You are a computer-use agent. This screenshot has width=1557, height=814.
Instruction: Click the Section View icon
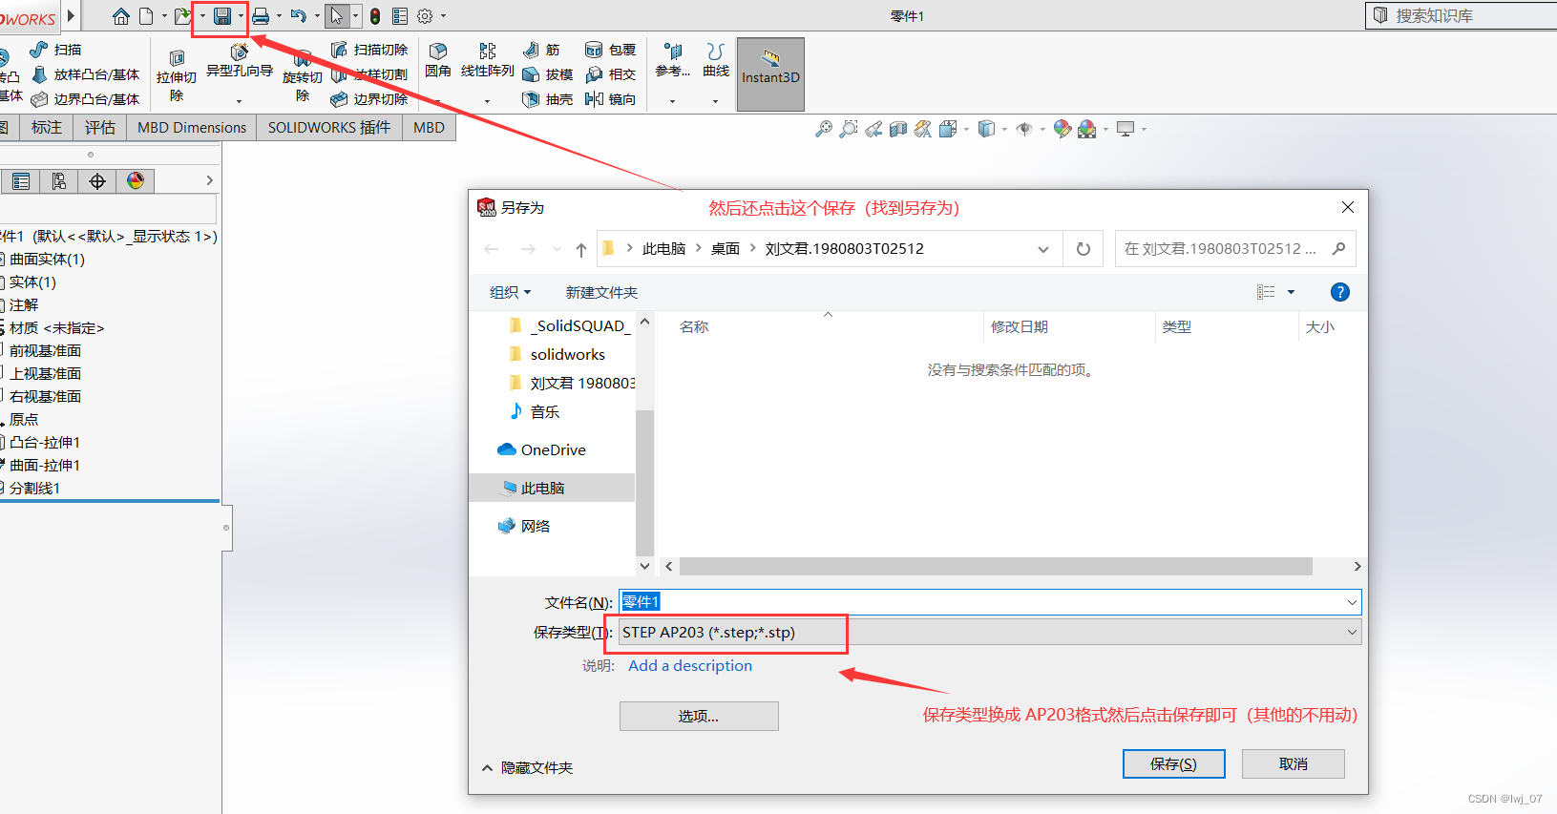898,129
